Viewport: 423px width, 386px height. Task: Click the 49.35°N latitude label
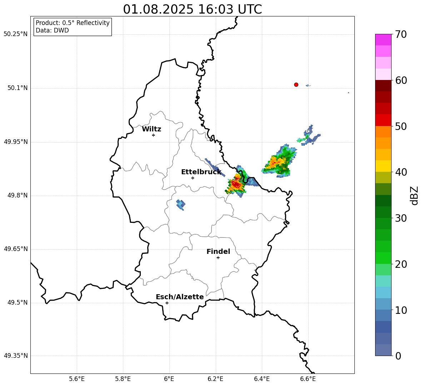[x=16, y=356]
